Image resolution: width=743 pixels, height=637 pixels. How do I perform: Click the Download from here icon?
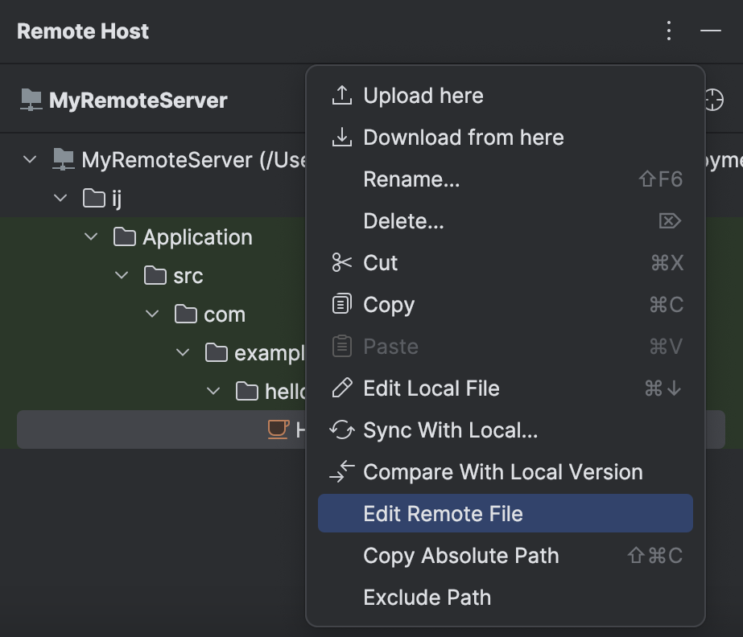(341, 137)
